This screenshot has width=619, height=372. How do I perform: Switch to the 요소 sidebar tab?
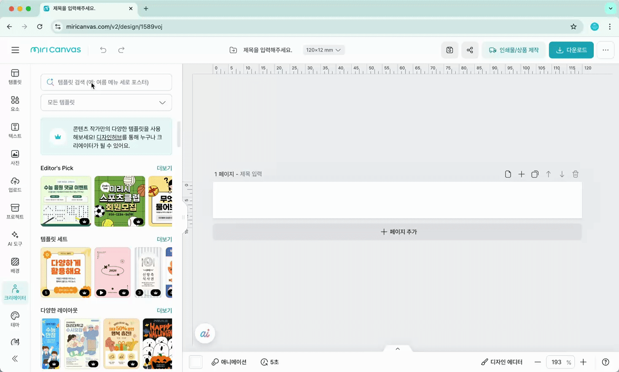15,103
